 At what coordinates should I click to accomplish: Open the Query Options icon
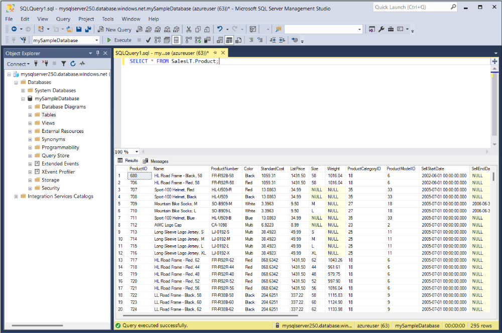[x=167, y=40]
